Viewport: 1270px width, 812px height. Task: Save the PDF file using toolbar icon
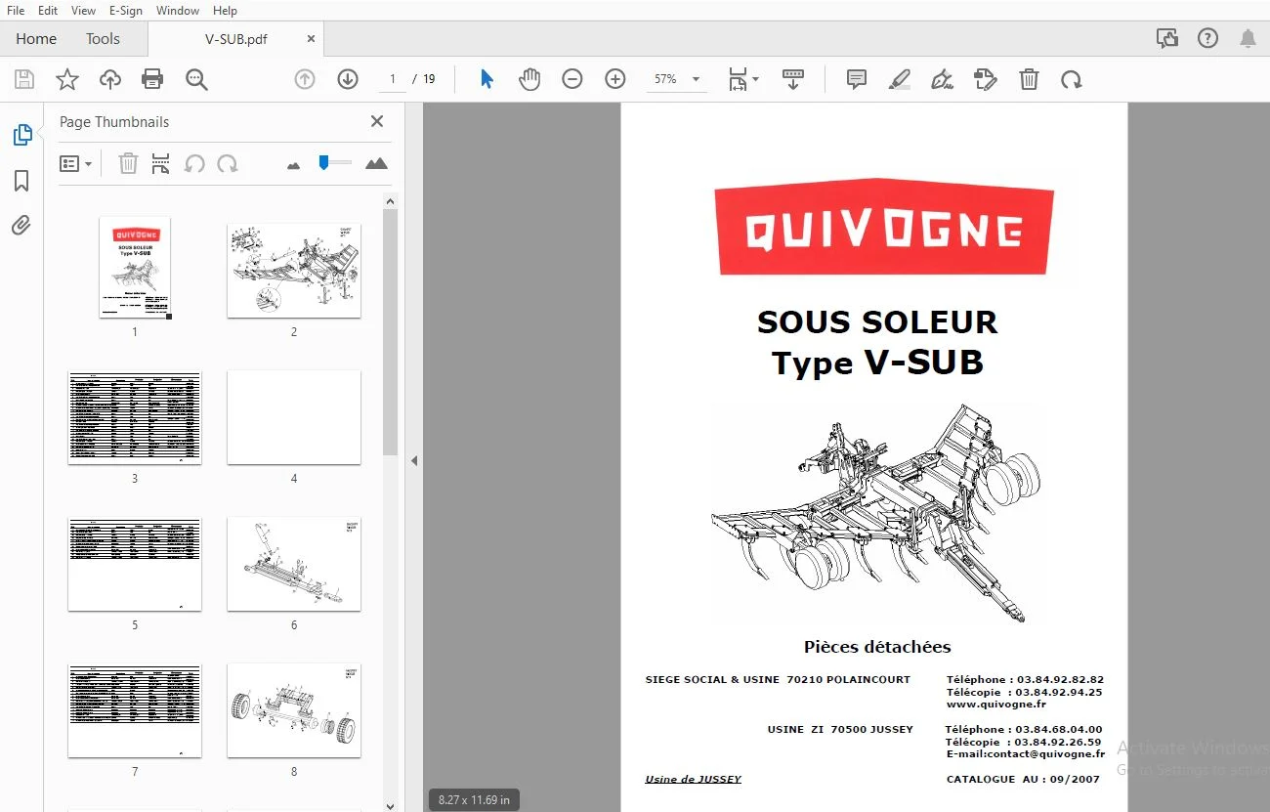point(24,79)
